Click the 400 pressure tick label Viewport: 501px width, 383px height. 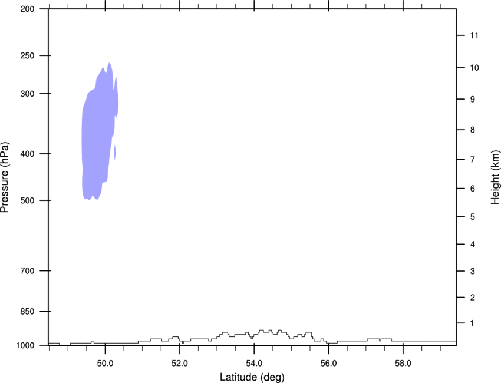pyautogui.click(x=27, y=154)
